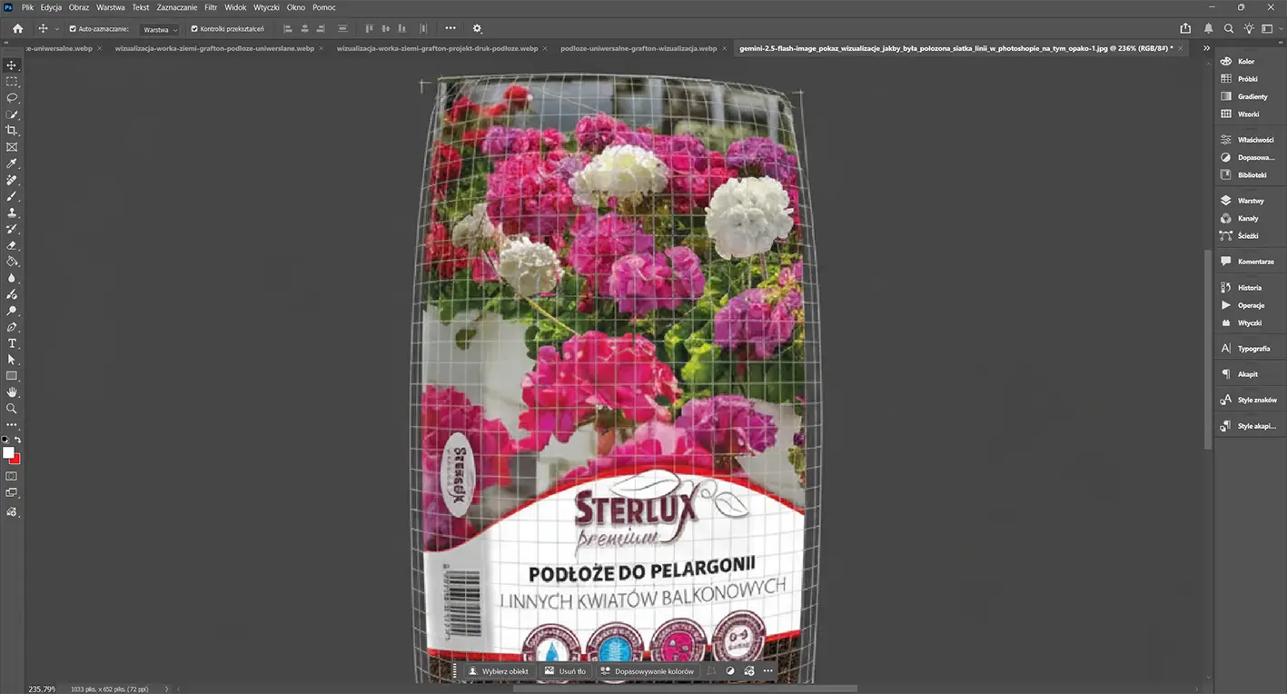Select the Lasso tool
This screenshot has width=1287, height=694.
[x=12, y=97]
